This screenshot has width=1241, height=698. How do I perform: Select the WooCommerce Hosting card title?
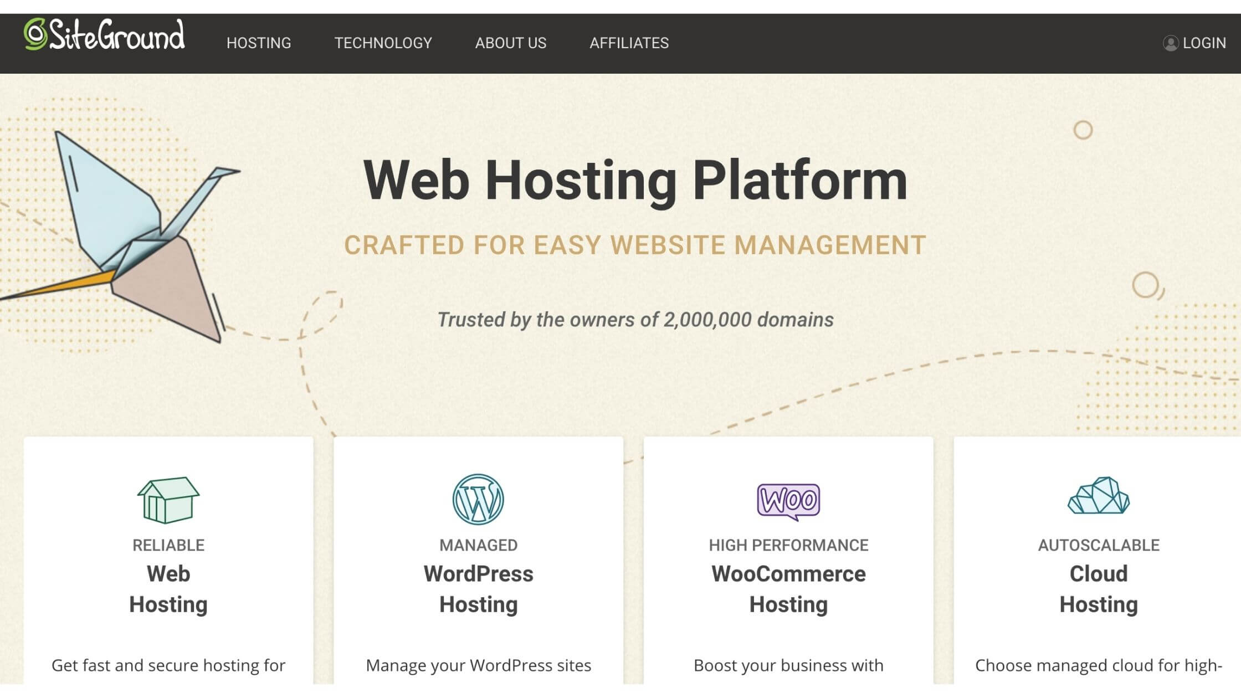point(788,589)
